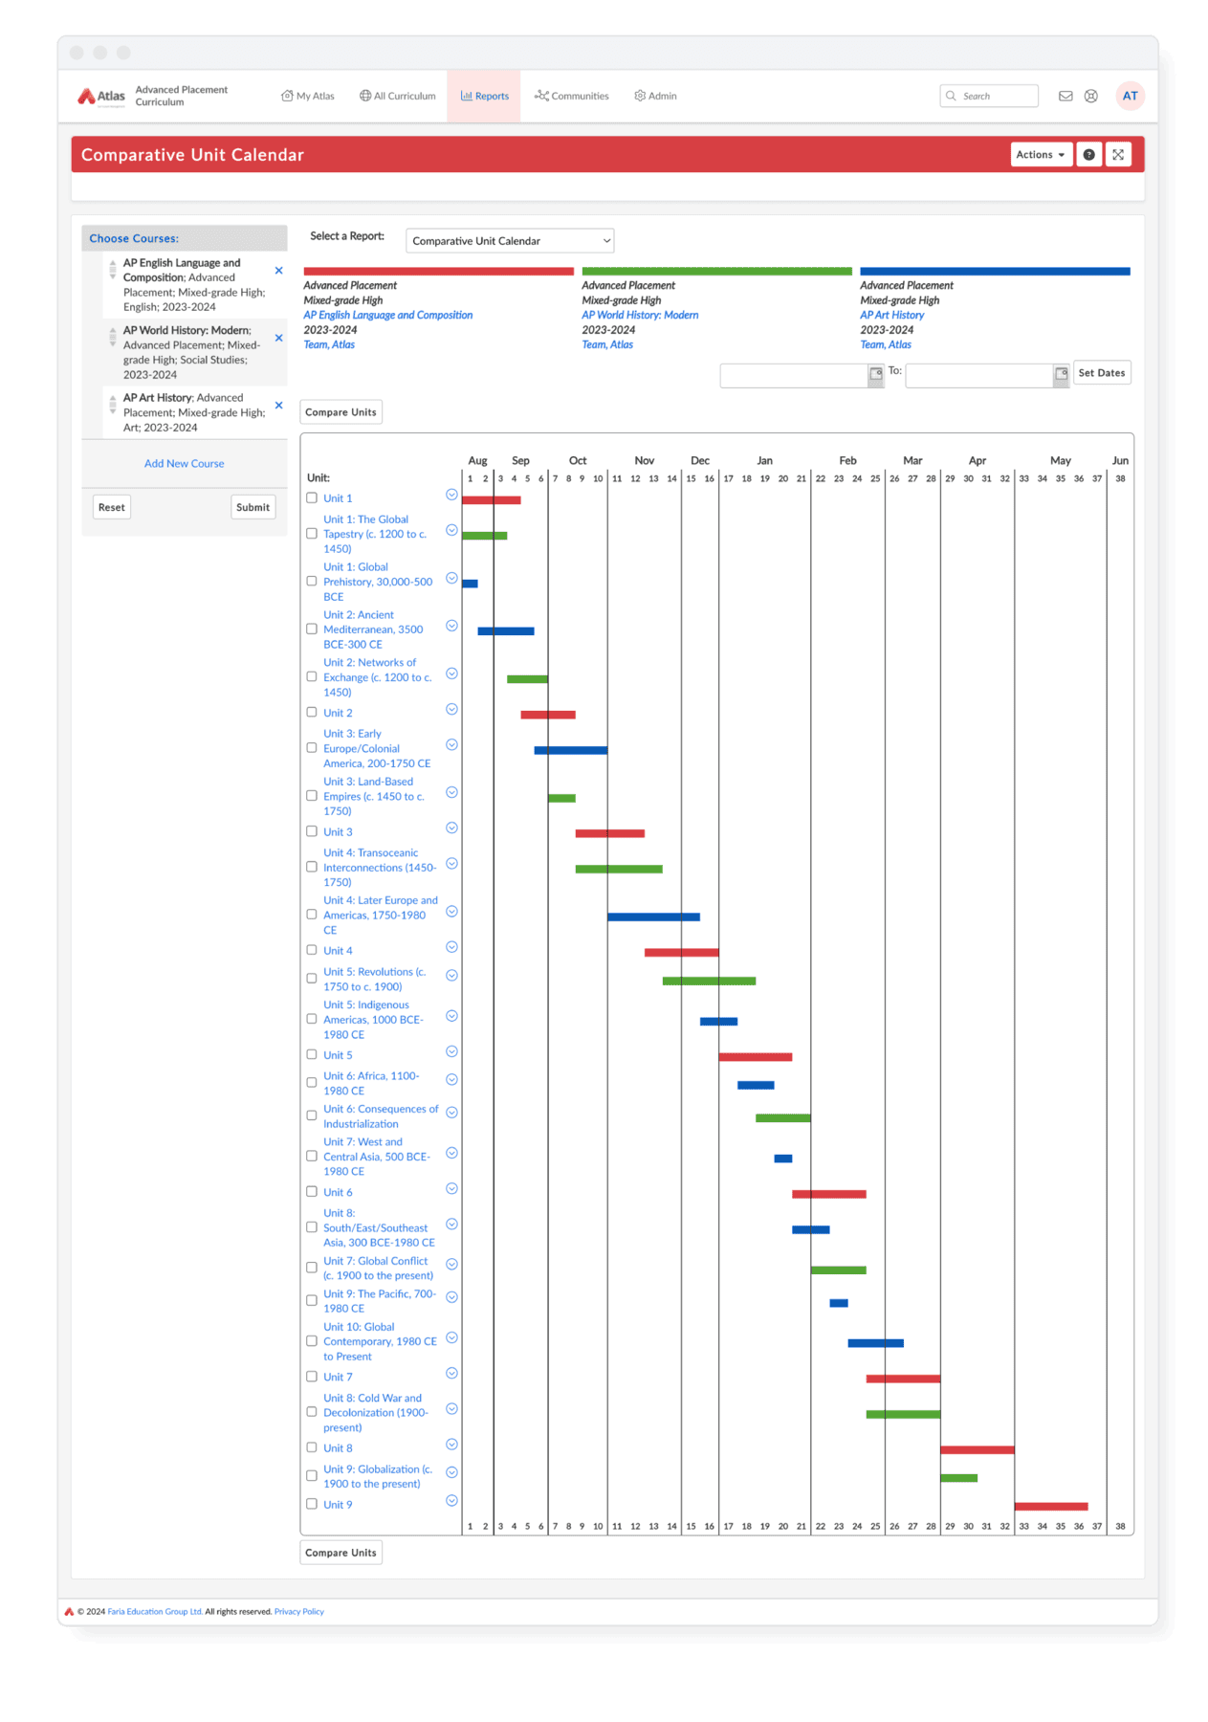Click the top Compare Units button
Viewport: 1208px width, 1722px height.
(340, 412)
